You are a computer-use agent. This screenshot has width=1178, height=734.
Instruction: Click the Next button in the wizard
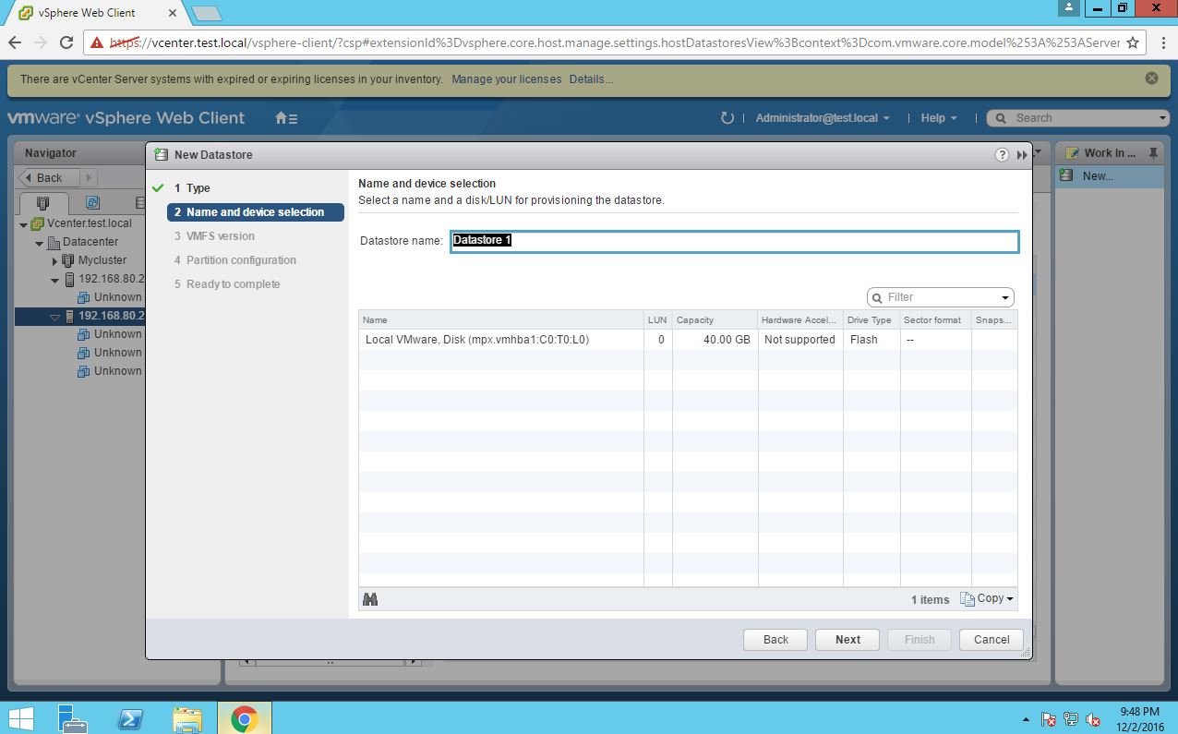[847, 639]
